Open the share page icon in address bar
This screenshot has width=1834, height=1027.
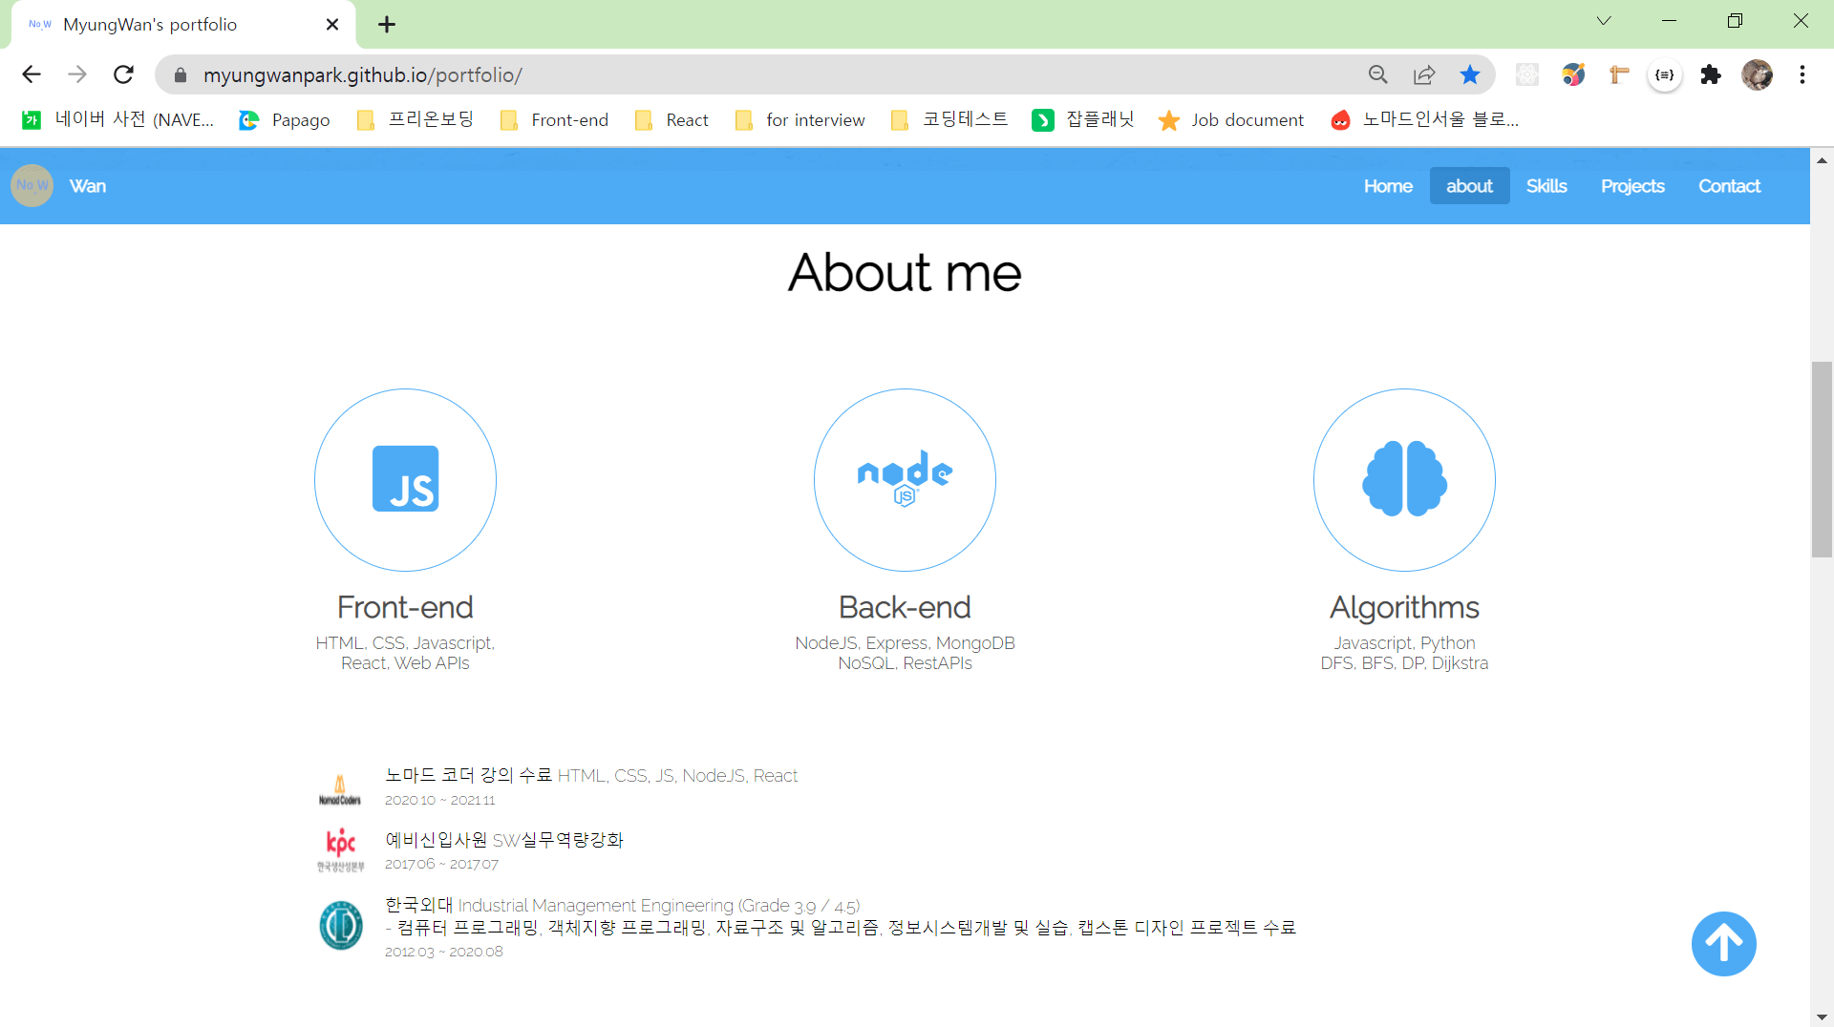point(1424,74)
